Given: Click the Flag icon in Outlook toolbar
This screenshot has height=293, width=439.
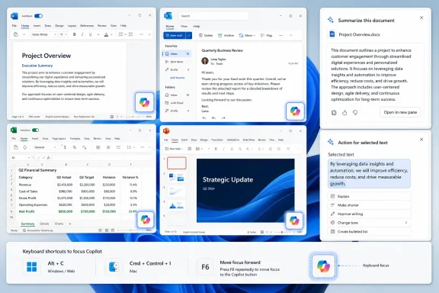Looking at the screenshot, I should point(266,35).
